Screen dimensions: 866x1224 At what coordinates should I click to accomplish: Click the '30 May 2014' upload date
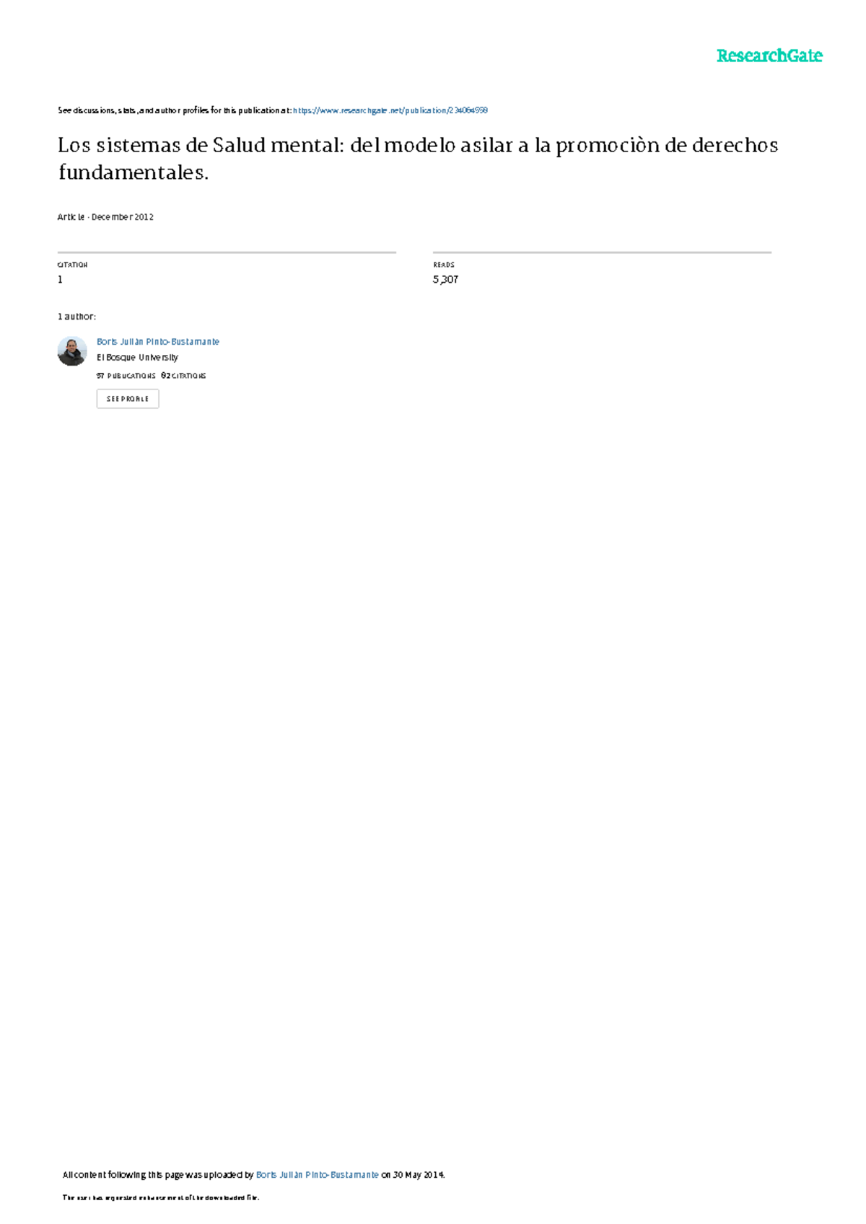tap(418, 1175)
